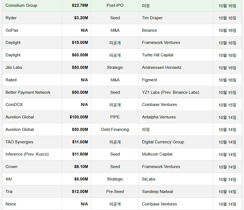Viewport: 244px width, 210px height.
Task: Click investor Turtle Hill Capital
Action: pos(158,55)
